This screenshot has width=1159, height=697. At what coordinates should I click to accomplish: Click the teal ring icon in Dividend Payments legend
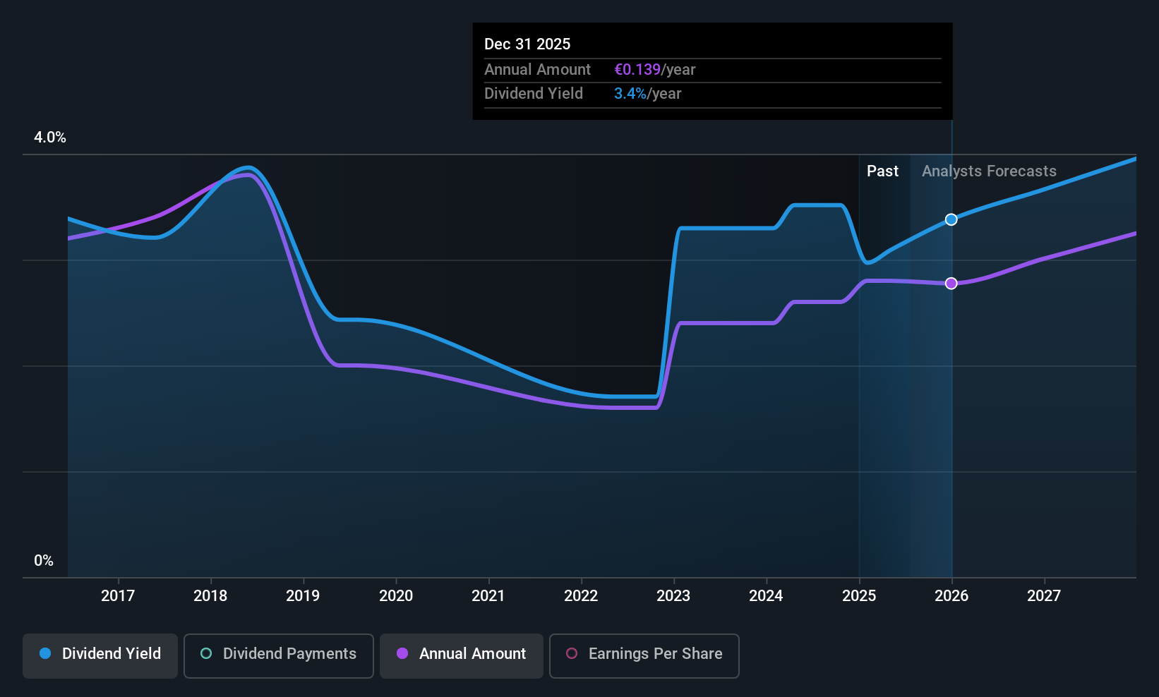pos(206,653)
